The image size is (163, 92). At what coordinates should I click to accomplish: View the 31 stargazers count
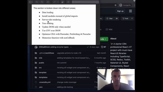coord(117,19)
